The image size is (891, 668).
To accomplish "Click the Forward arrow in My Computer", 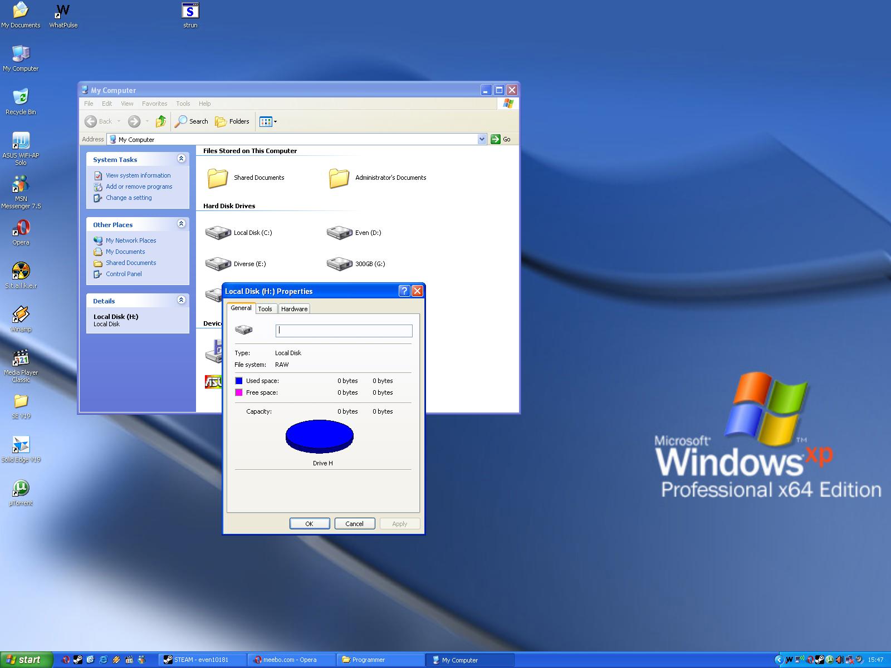I will [x=134, y=121].
